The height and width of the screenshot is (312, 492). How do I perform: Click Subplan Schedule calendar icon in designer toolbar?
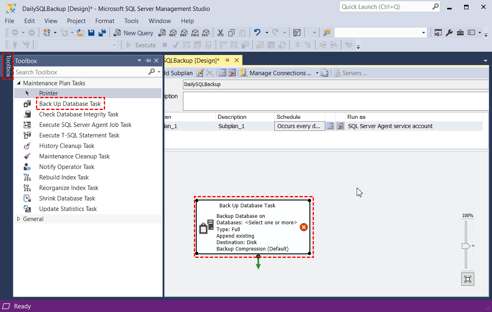point(222,73)
